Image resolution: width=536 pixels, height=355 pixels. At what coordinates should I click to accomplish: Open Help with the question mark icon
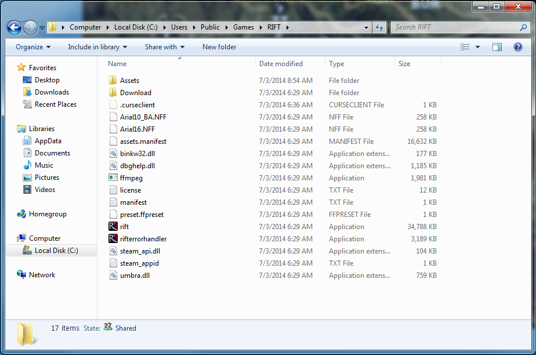tap(518, 47)
